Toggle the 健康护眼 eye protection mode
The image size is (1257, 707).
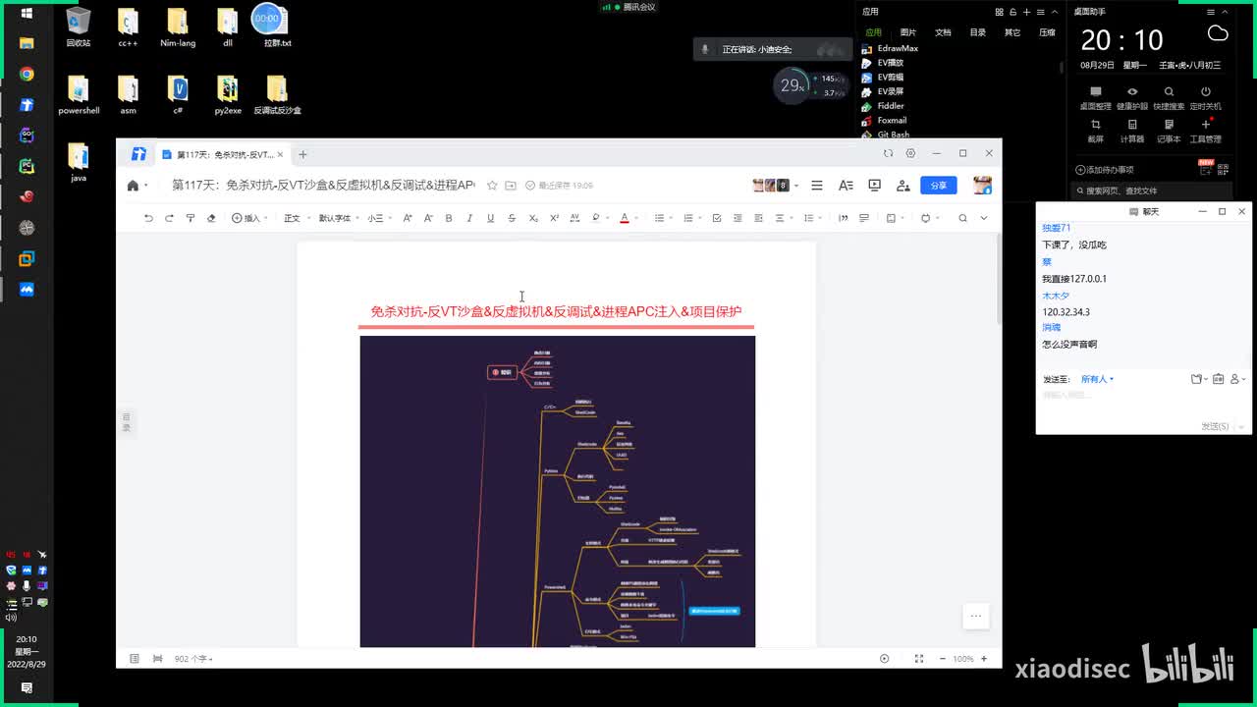[x=1132, y=98]
